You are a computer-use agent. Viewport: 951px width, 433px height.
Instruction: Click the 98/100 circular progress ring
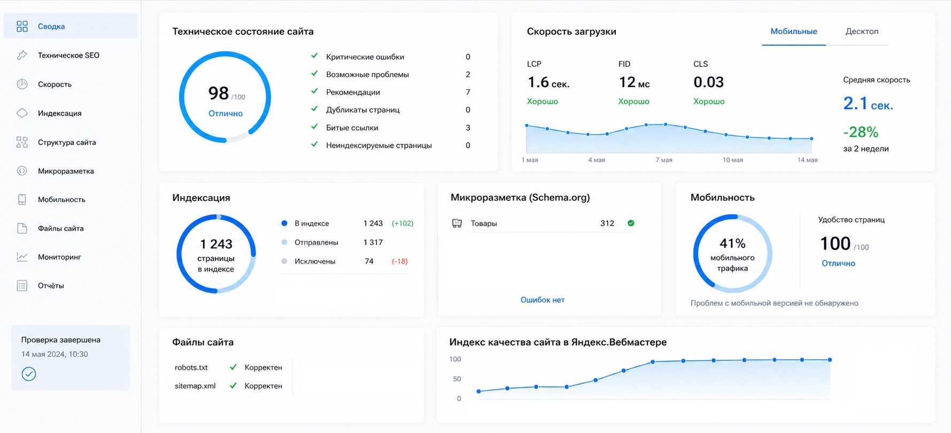225,97
